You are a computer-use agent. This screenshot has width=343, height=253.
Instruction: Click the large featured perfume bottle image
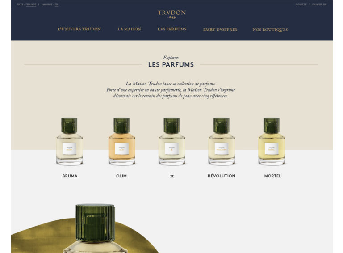[95, 228]
